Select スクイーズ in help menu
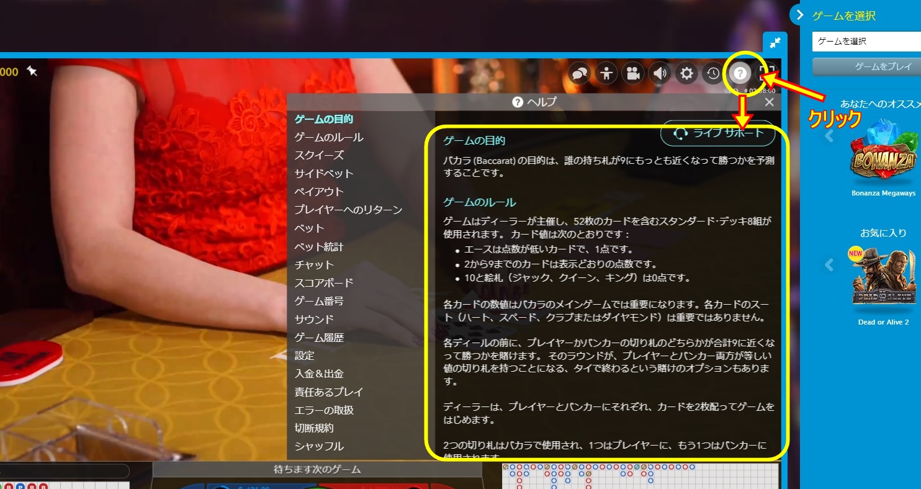 tap(319, 155)
